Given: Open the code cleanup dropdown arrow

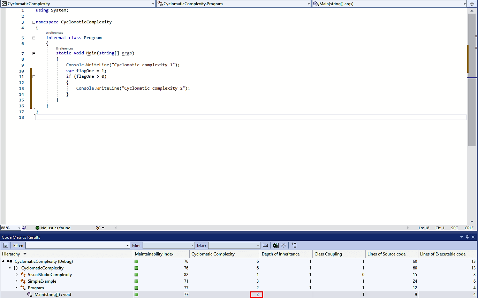Looking at the screenshot, I should click(x=103, y=228).
